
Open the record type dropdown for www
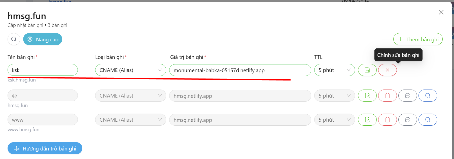(x=130, y=120)
